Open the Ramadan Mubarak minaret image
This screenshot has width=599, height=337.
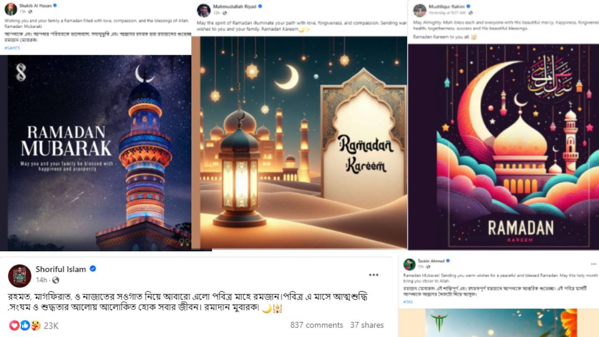96,153
